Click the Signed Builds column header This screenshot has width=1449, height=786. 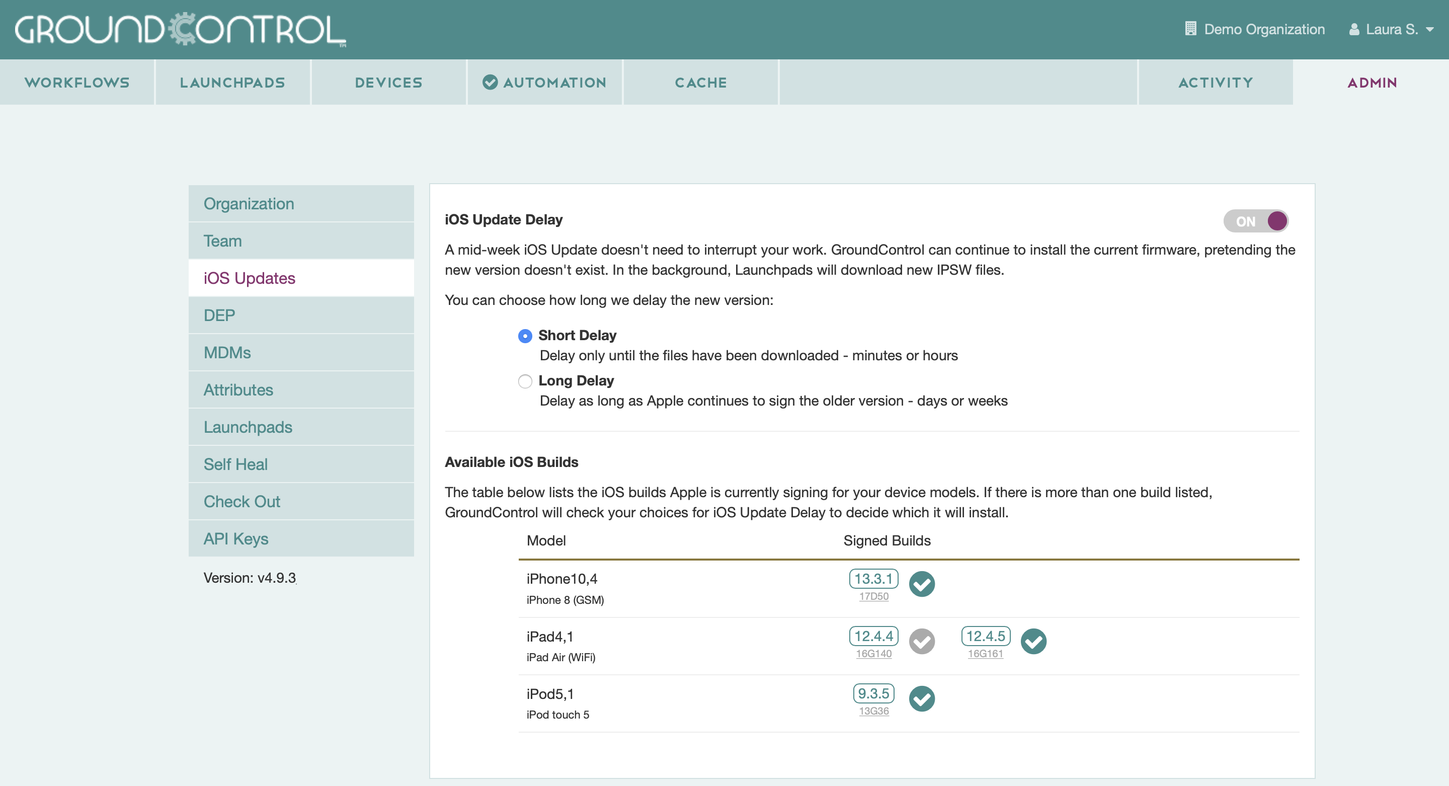[x=887, y=540]
